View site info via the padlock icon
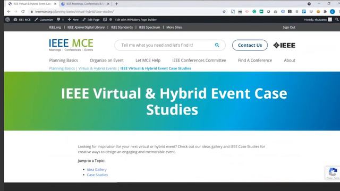Image resolution: width=340 pixels, height=191 pixels. point(32,12)
